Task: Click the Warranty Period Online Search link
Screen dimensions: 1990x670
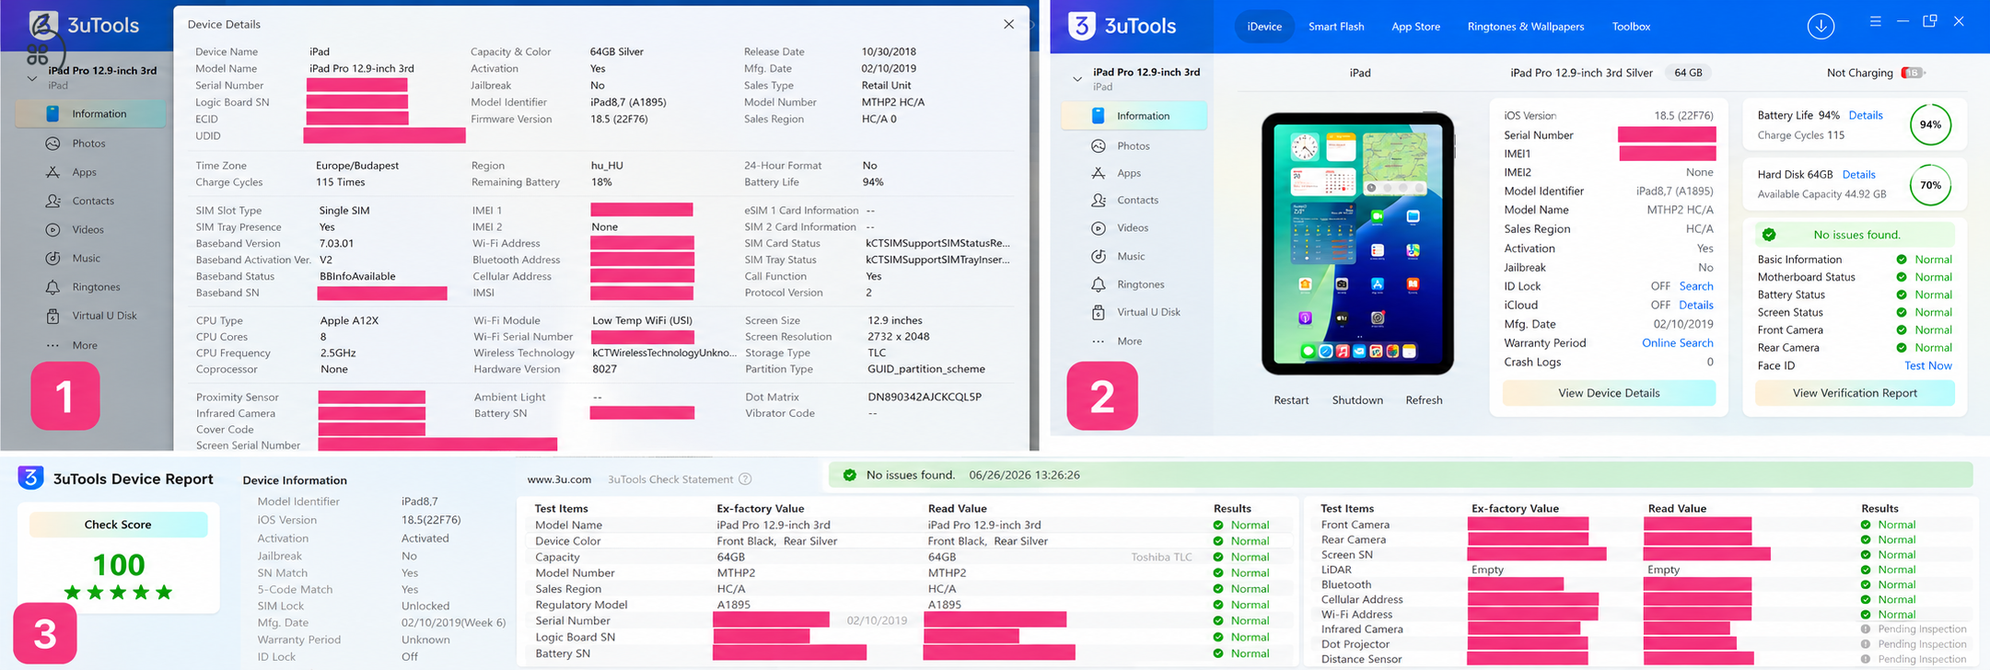Action: click(1678, 343)
